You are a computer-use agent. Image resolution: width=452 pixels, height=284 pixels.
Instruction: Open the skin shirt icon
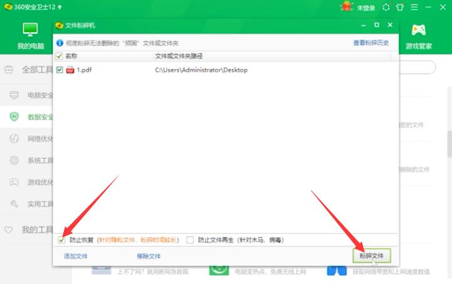click(x=400, y=7)
